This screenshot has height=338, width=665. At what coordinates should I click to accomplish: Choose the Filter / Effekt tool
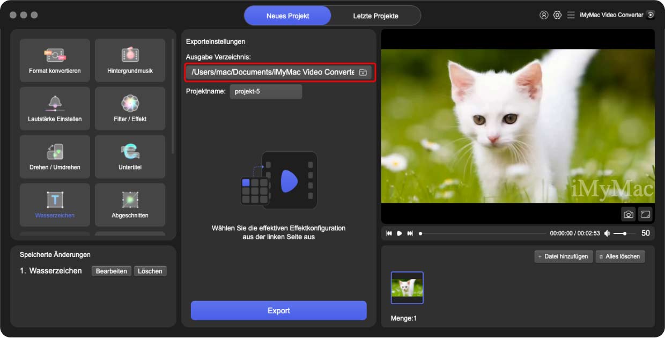point(130,108)
